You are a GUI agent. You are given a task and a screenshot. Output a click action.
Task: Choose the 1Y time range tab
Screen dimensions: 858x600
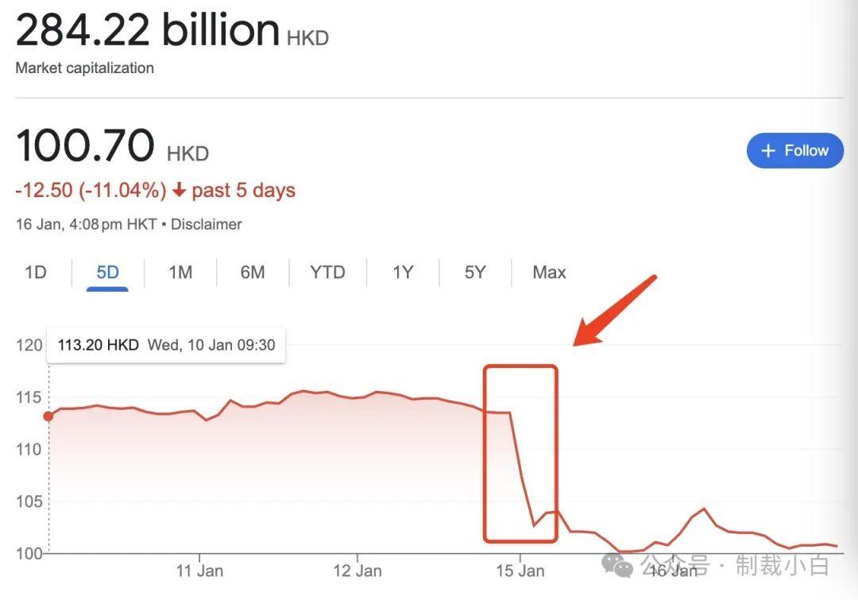click(x=403, y=273)
